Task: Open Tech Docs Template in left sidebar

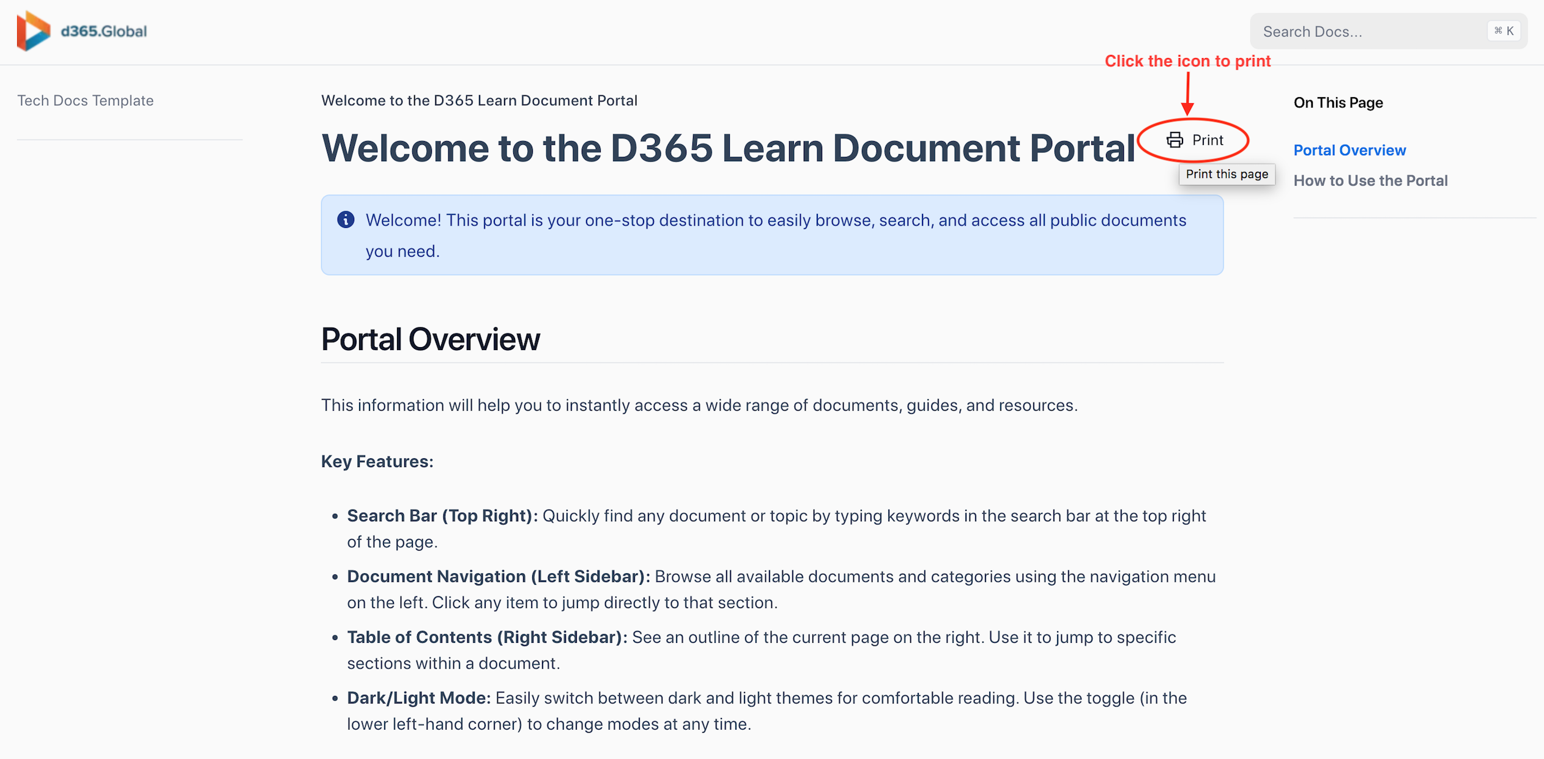Action: coord(85,100)
